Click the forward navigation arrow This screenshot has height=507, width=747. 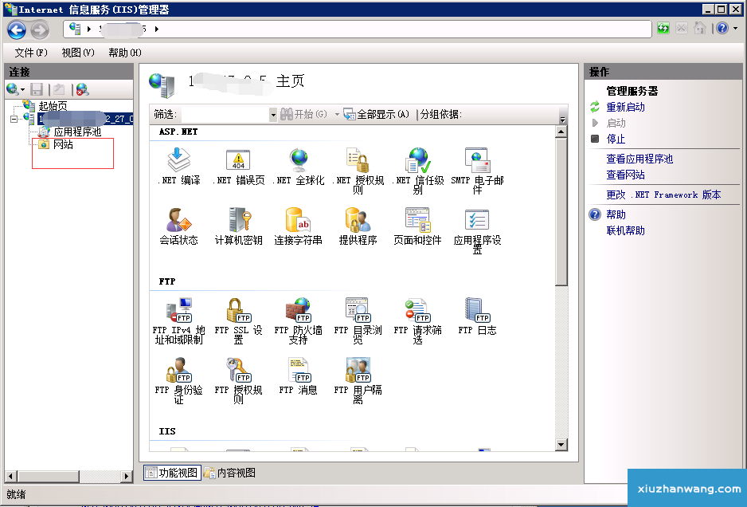coord(40,30)
